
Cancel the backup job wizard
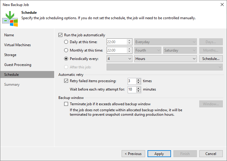click(x=211, y=154)
